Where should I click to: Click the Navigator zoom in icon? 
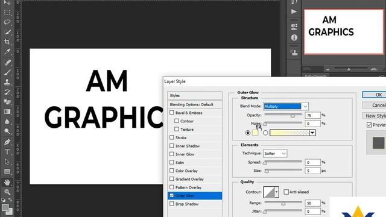(x=374, y=69)
